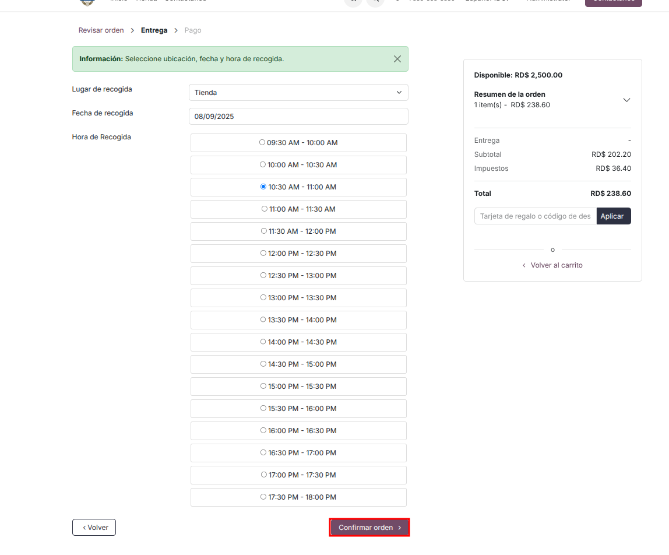Select the 11:00 AM - 11:30 AM radio button
This screenshot has width=669, height=555.
[265, 209]
